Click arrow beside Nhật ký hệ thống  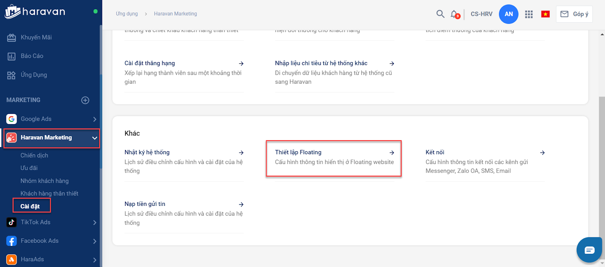click(x=241, y=153)
